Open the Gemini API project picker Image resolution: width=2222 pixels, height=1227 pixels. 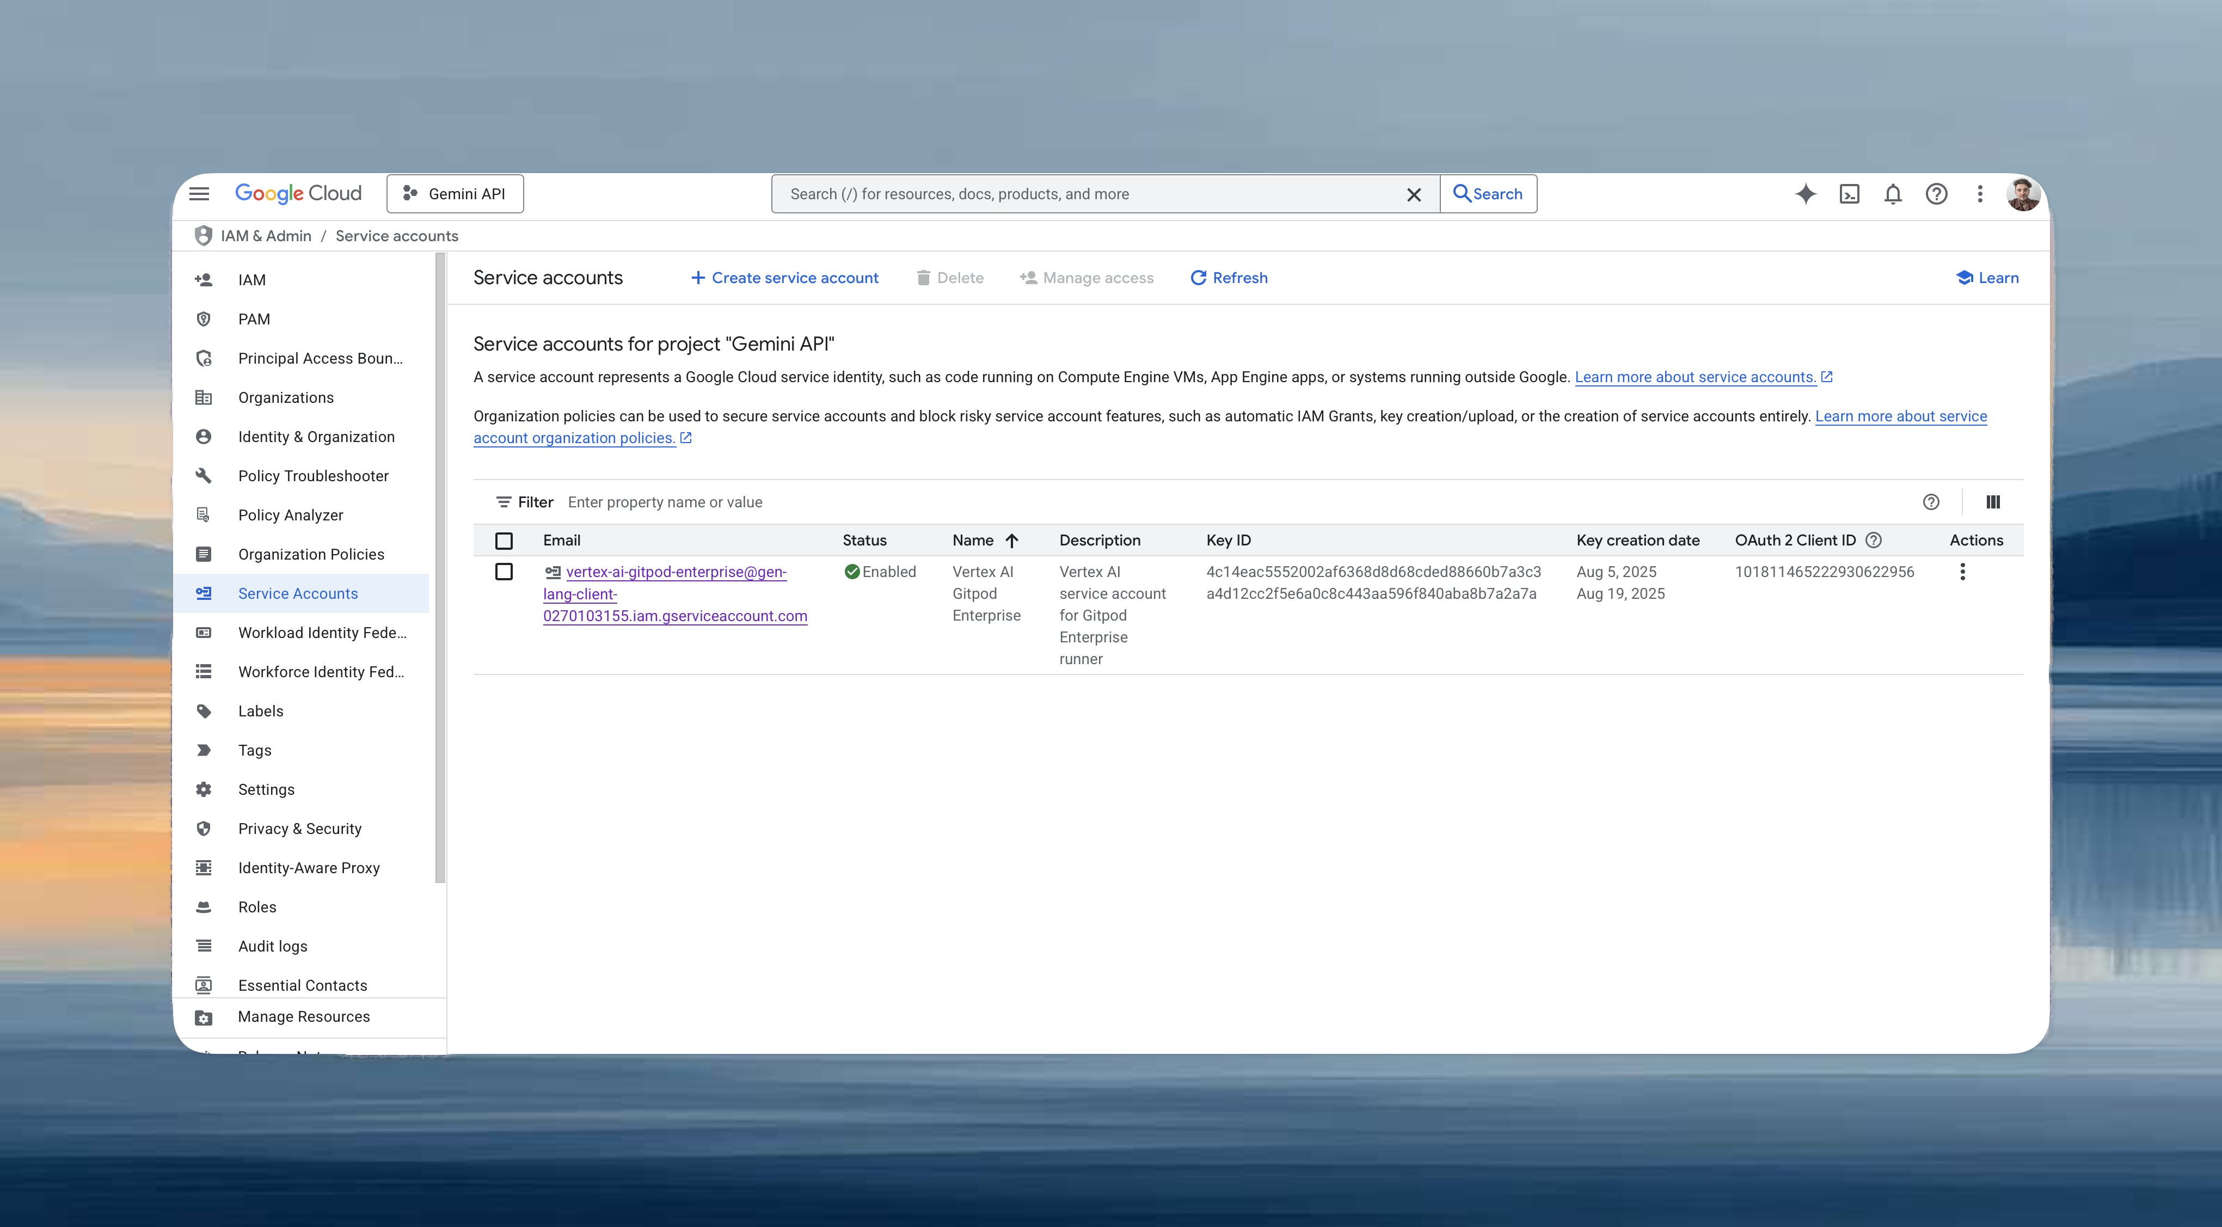pos(456,193)
